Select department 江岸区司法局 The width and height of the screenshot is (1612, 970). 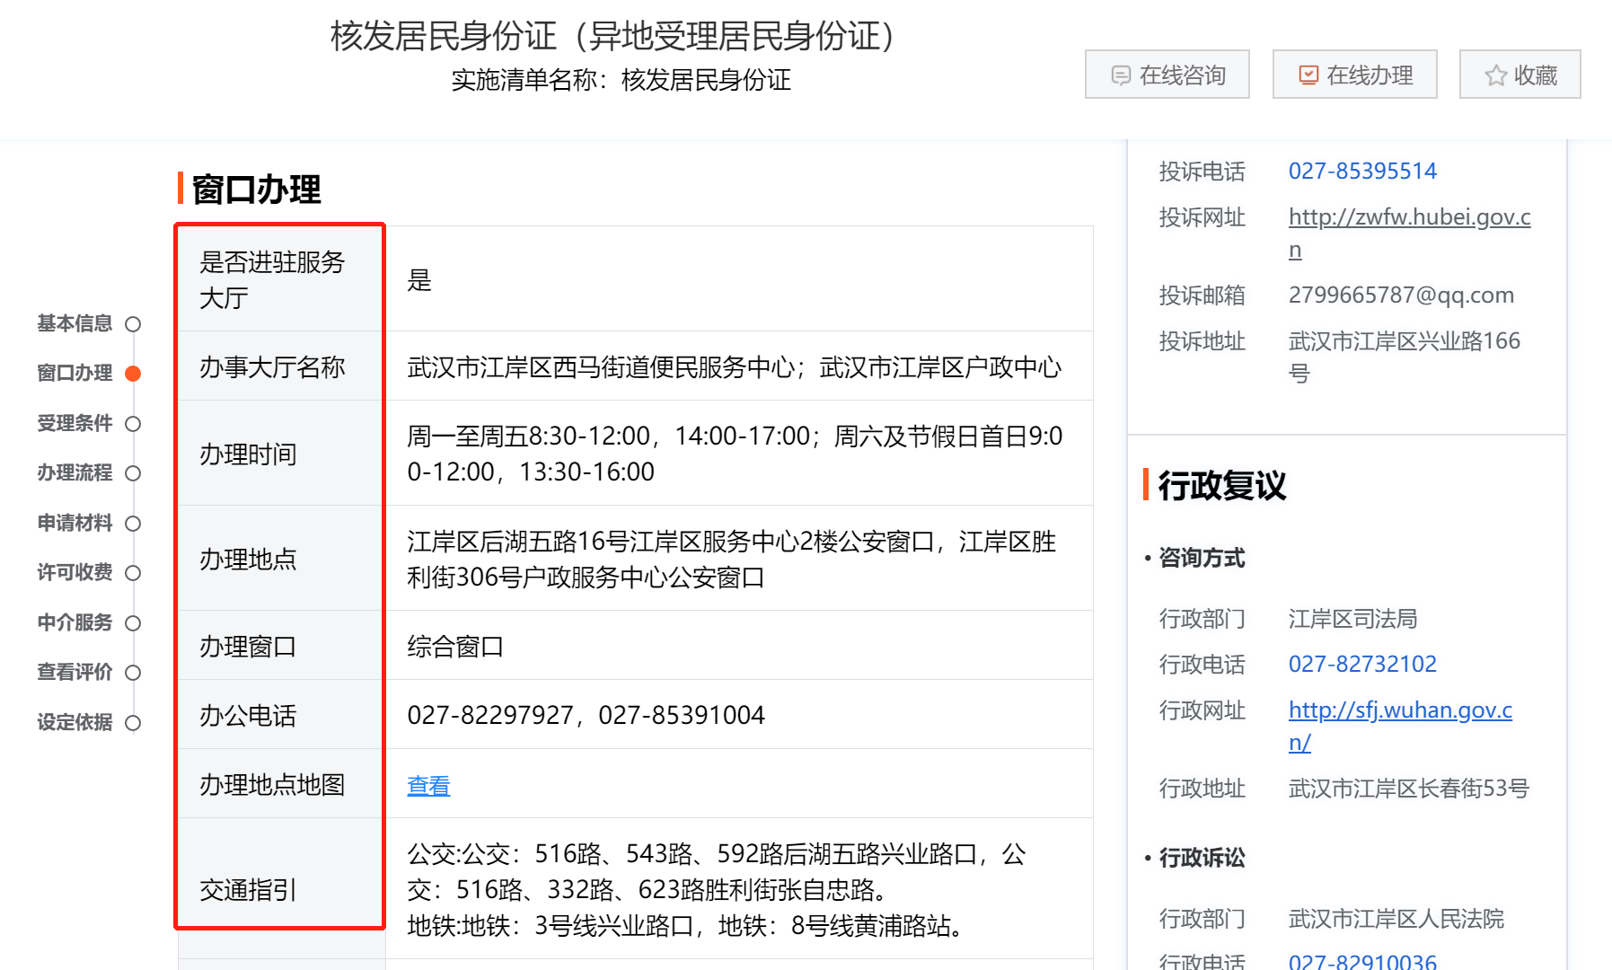click(x=1352, y=619)
